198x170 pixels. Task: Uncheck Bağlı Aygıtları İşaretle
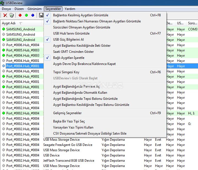coord(105,58)
